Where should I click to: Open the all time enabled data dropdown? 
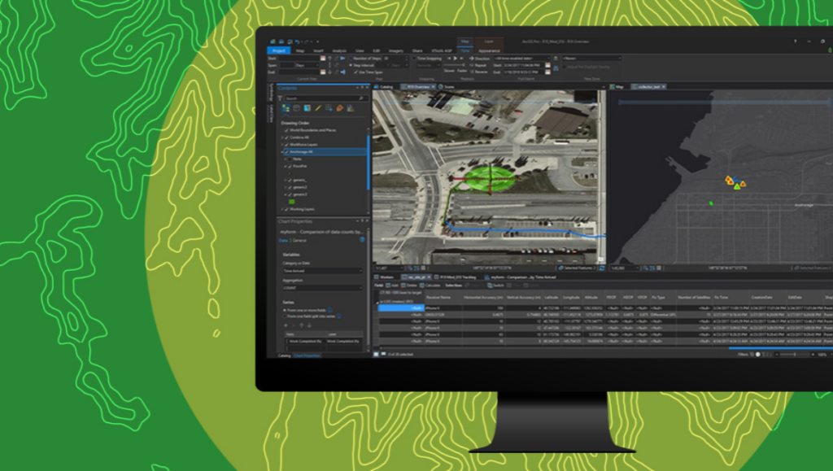(x=521, y=59)
